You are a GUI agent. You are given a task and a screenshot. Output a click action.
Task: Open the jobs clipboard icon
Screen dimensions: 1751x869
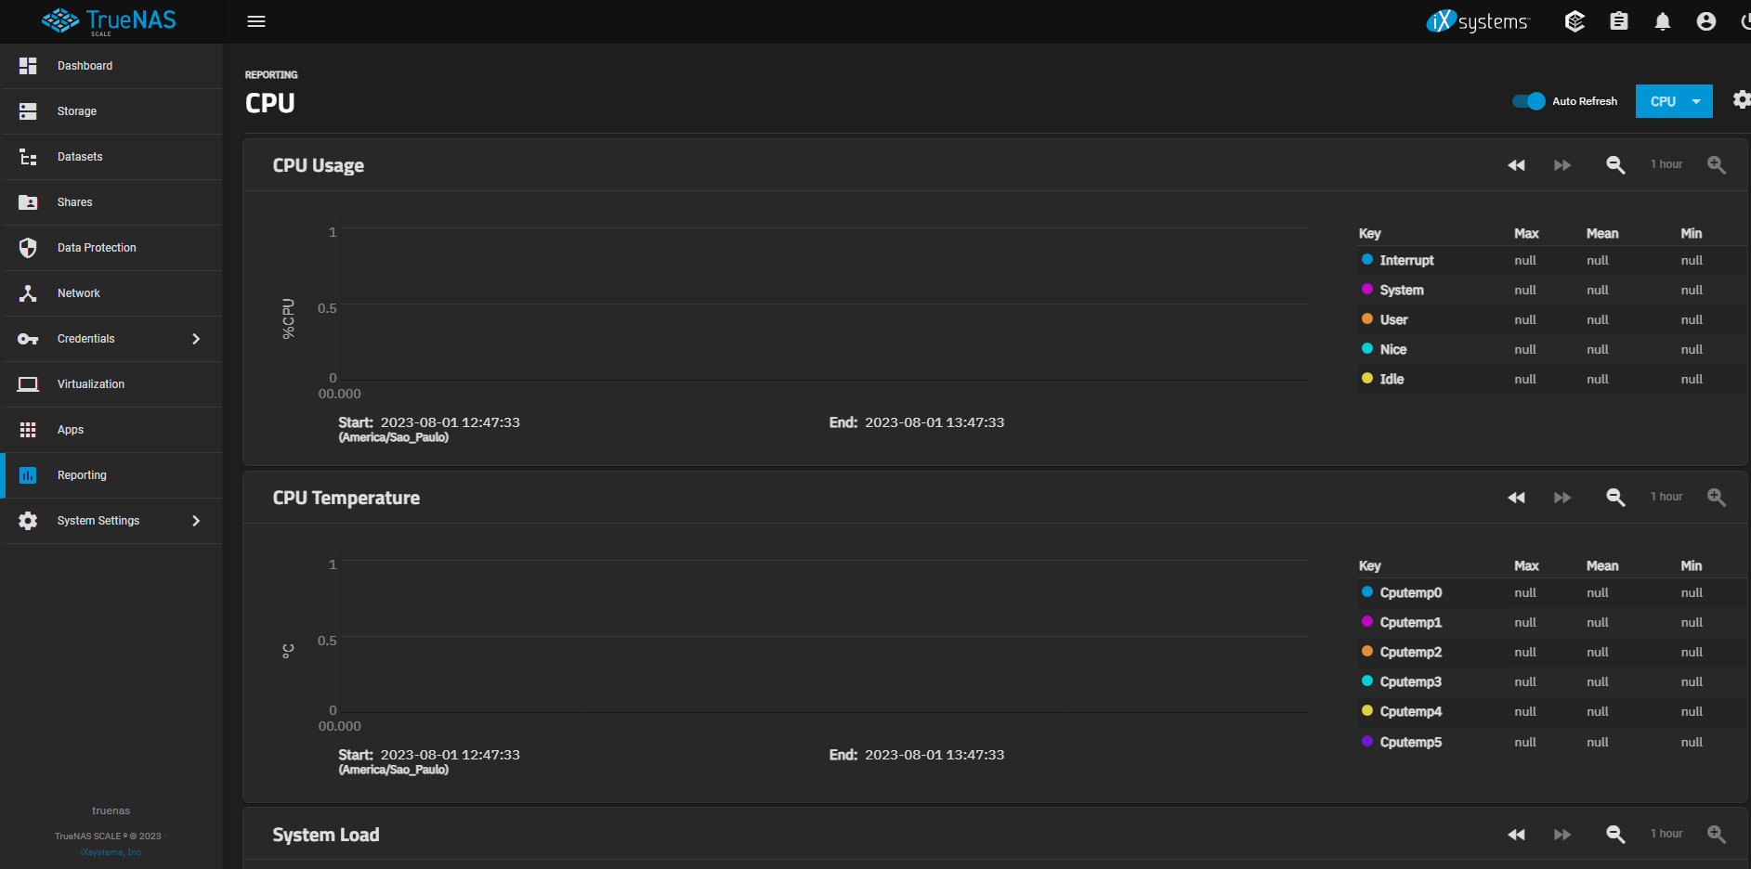(1619, 21)
